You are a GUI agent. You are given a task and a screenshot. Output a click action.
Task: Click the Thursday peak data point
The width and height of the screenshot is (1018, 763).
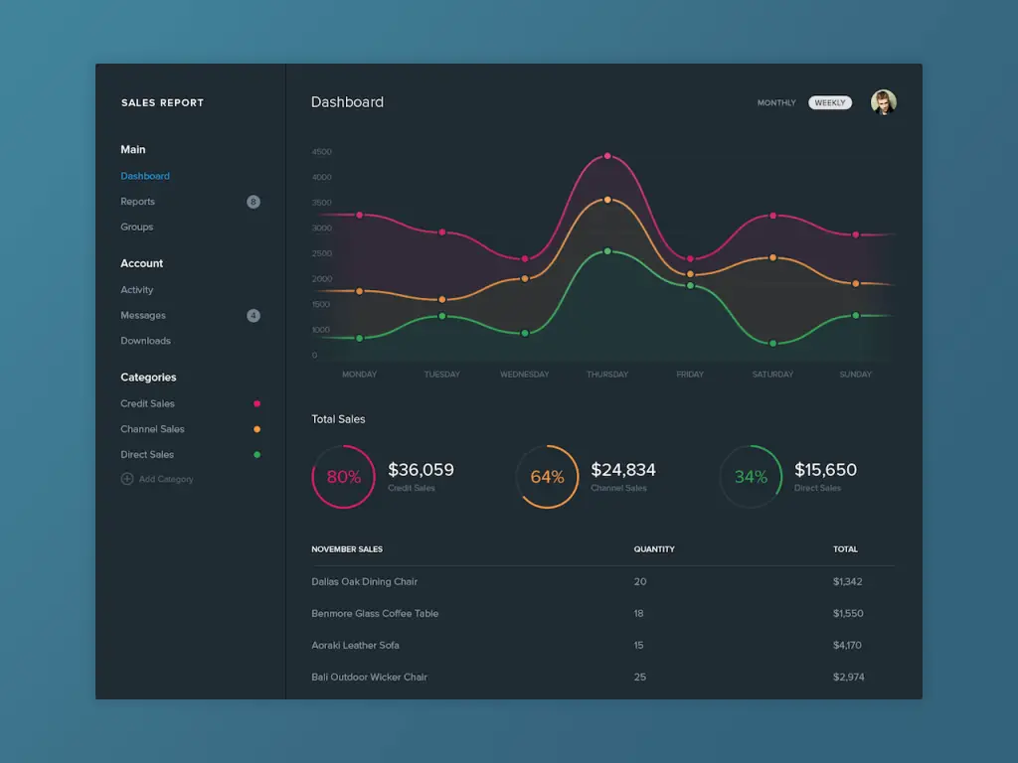click(607, 155)
